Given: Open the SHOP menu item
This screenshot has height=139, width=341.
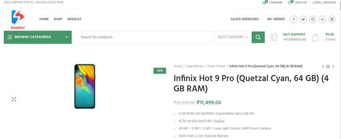Looking at the screenshot, I should pyautogui.click(x=58, y=19).
